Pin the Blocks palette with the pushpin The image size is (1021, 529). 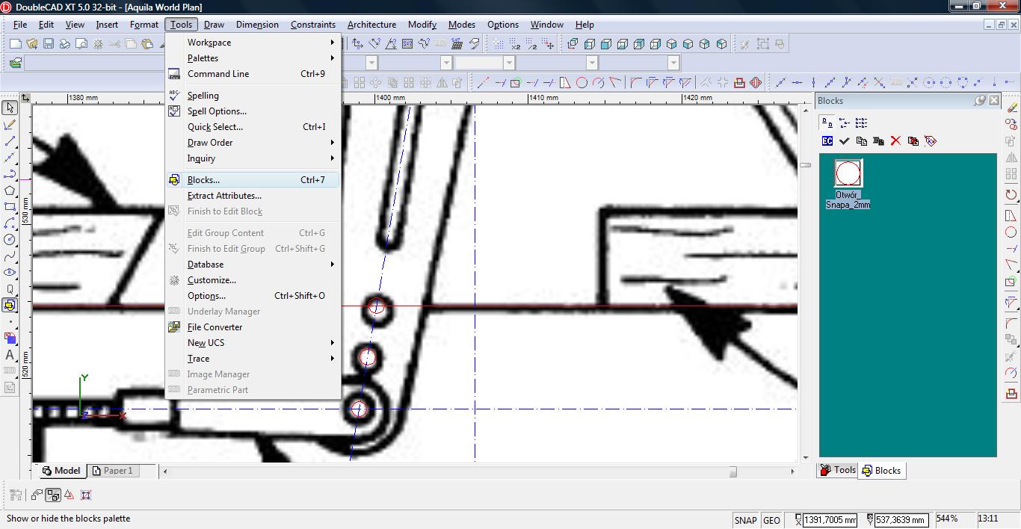click(x=980, y=101)
